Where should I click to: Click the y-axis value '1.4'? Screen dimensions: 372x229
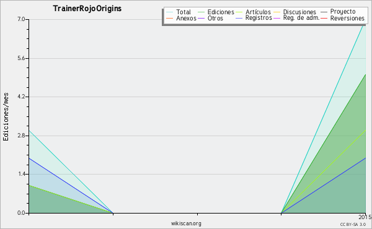click(x=21, y=174)
